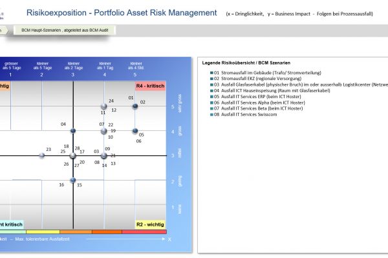Select the risk bubble labeled 05
The image size is (388, 258).
coord(135,131)
